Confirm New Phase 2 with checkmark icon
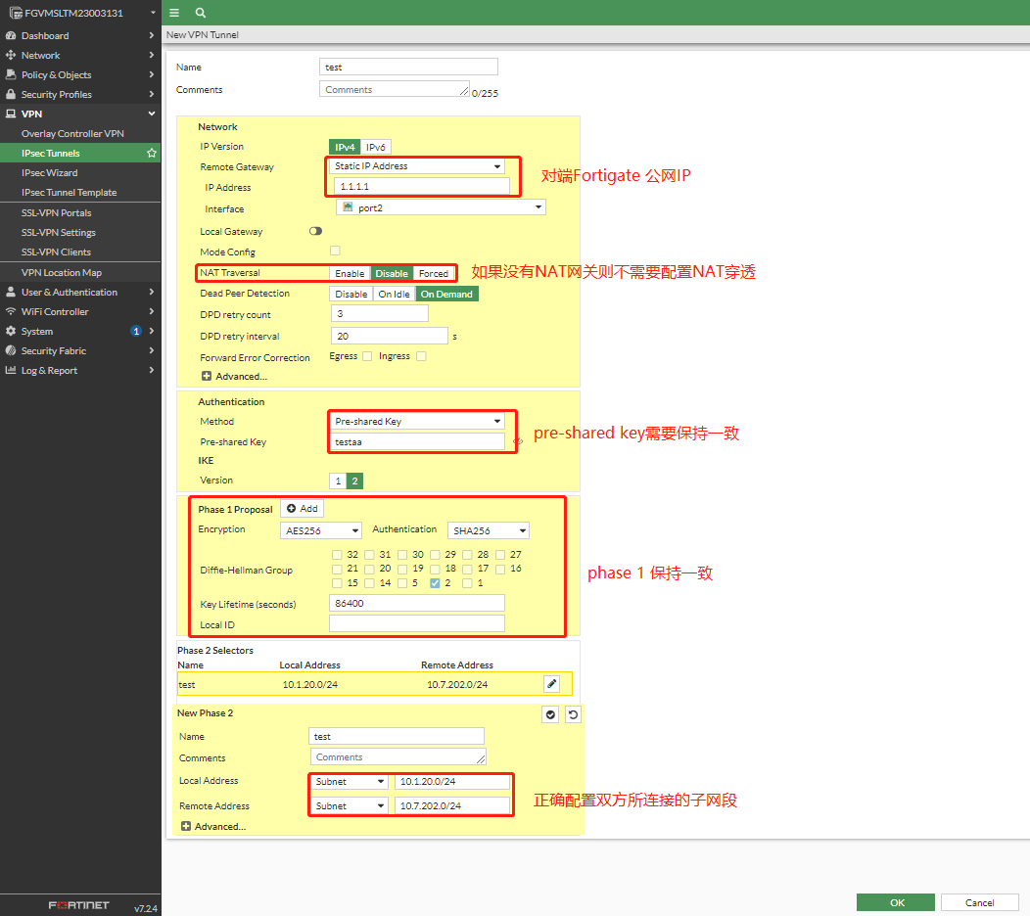Screen dimensions: 1030x916 click(x=550, y=715)
